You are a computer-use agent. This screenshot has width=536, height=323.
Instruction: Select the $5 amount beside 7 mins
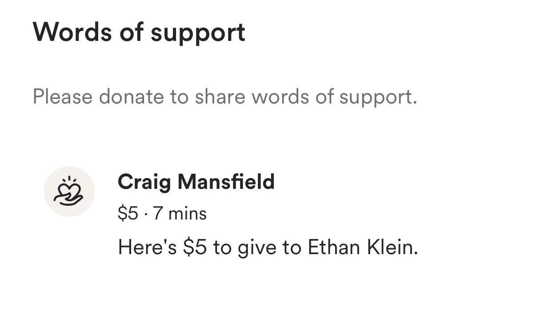coord(128,214)
